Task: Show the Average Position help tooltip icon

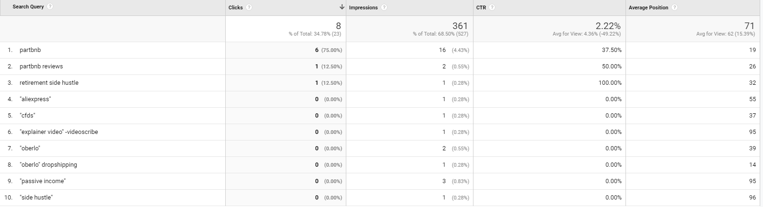Action: tap(674, 7)
